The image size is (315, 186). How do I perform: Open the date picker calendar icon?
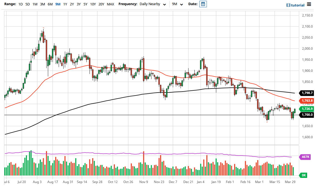[x=203, y=4]
